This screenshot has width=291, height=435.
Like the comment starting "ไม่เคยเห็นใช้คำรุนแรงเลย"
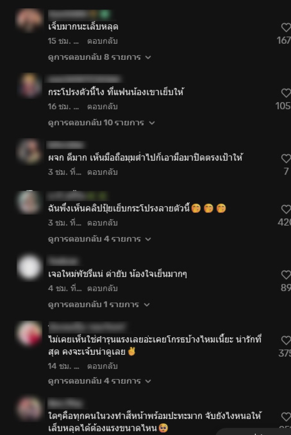tap(286, 341)
